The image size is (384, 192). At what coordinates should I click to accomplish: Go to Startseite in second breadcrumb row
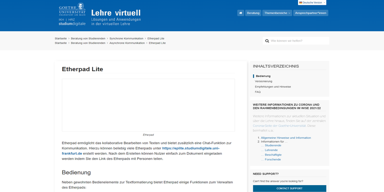(61, 43)
